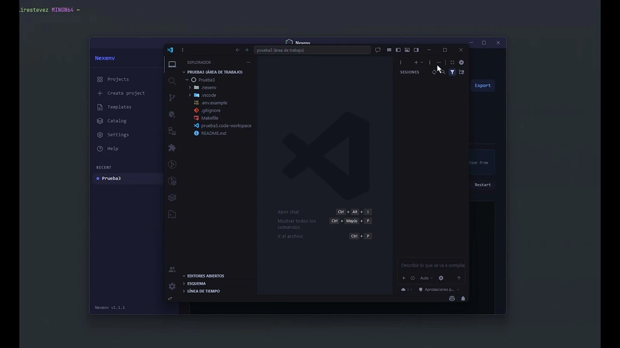
Task: Select Create project in Nexenv
Action: (127, 93)
